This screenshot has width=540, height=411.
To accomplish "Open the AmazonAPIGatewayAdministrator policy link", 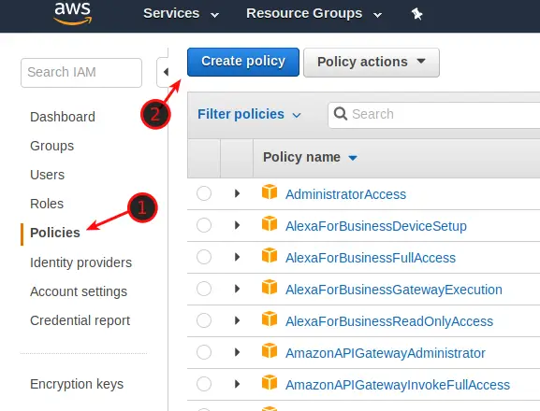I will pos(386,353).
